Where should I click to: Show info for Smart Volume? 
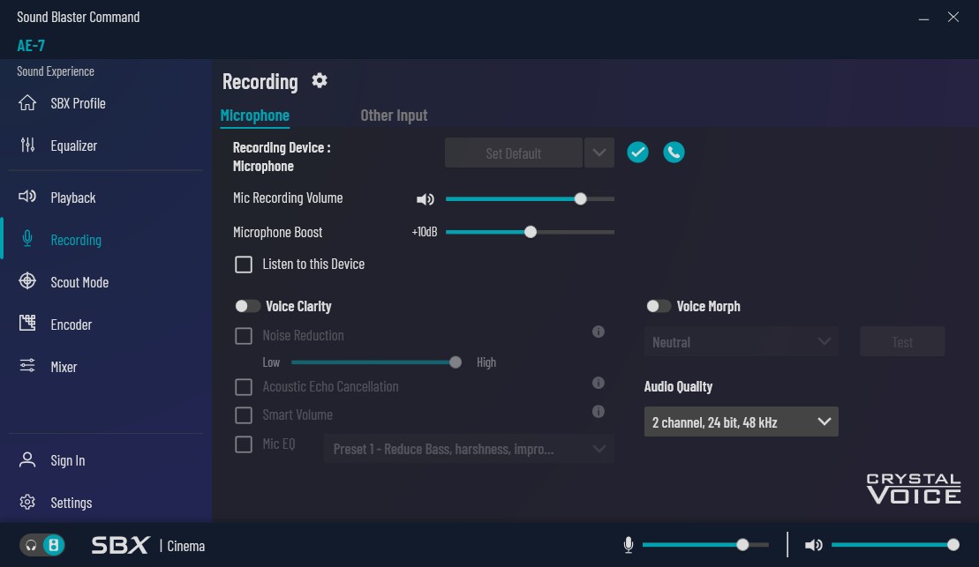(x=599, y=412)
